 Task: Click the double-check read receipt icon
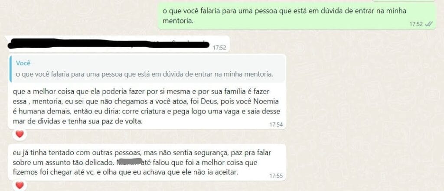coord(429,24)
